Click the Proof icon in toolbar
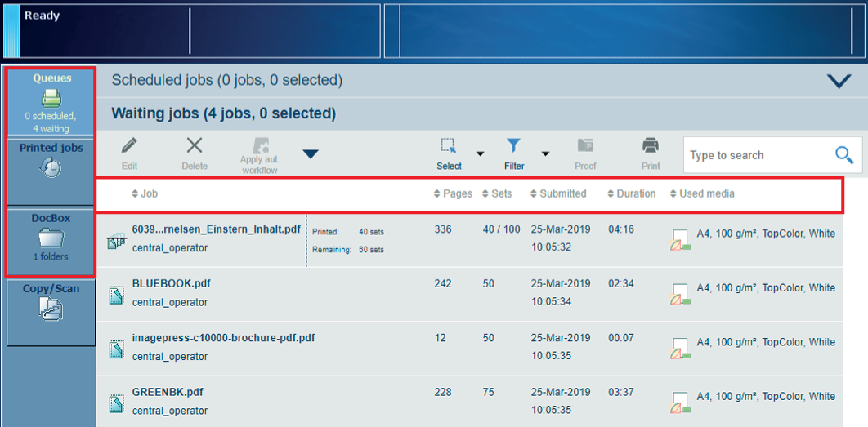Image resolution: width=868 pixels, height=427 pixels. [585, 147]
